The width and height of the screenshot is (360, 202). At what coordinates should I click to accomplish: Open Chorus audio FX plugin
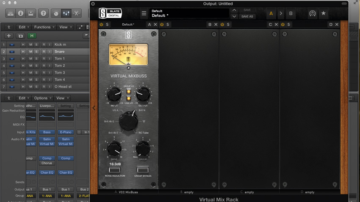pyautogui.click(x=47, y=163)
